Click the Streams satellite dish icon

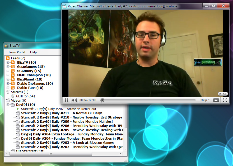tap(8, 92)
